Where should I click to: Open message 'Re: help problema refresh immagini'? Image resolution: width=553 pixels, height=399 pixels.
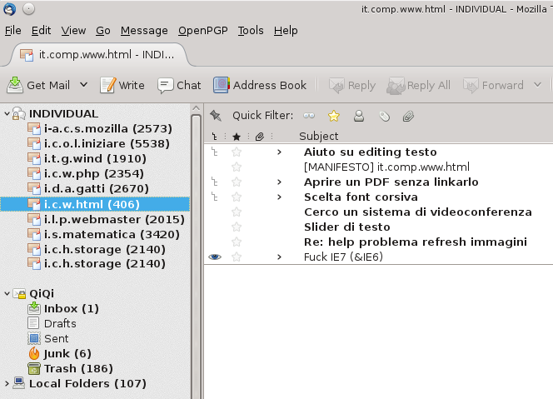tap(416, 242)
